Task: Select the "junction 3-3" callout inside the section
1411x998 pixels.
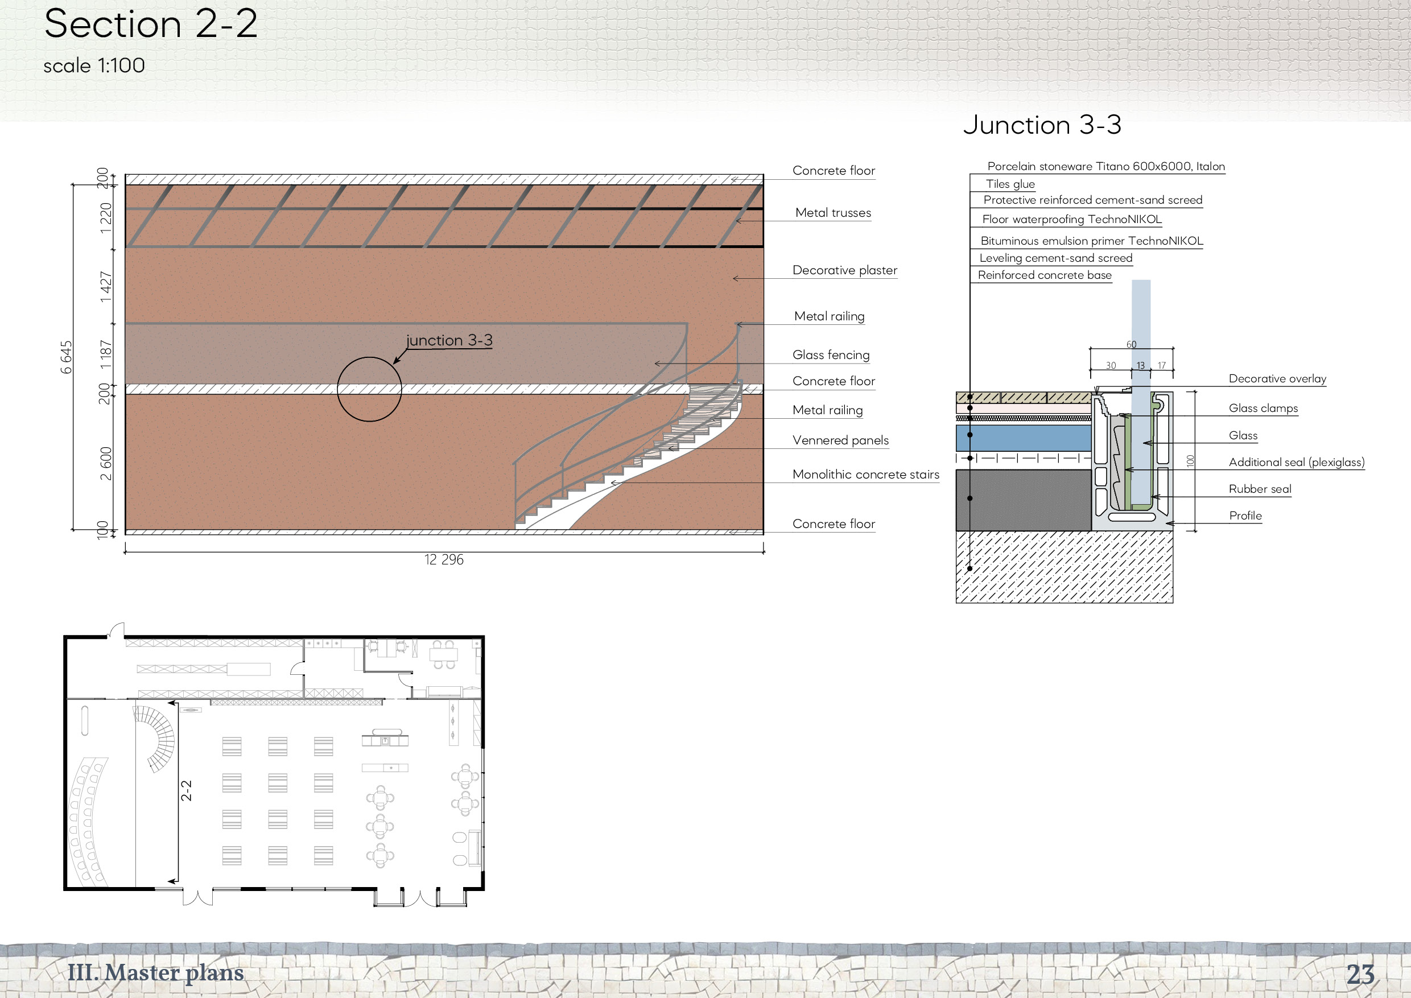Action: tap(449, 340)
